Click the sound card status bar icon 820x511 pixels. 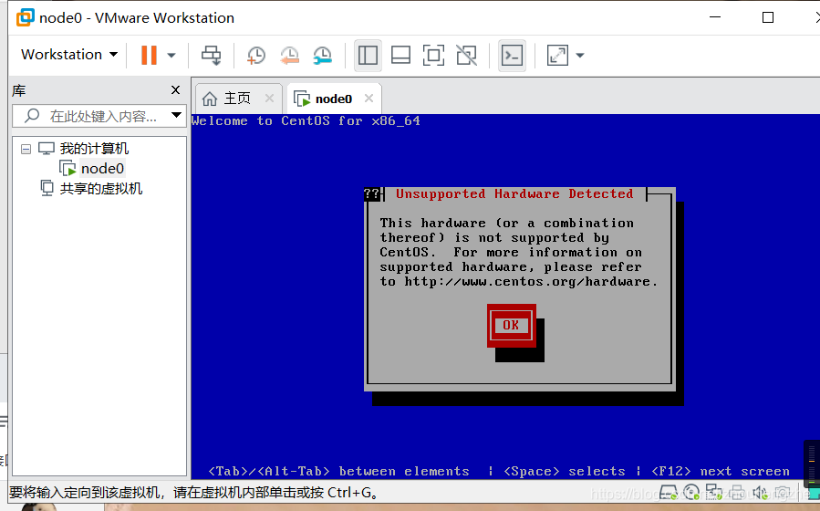tap(760, 492)
